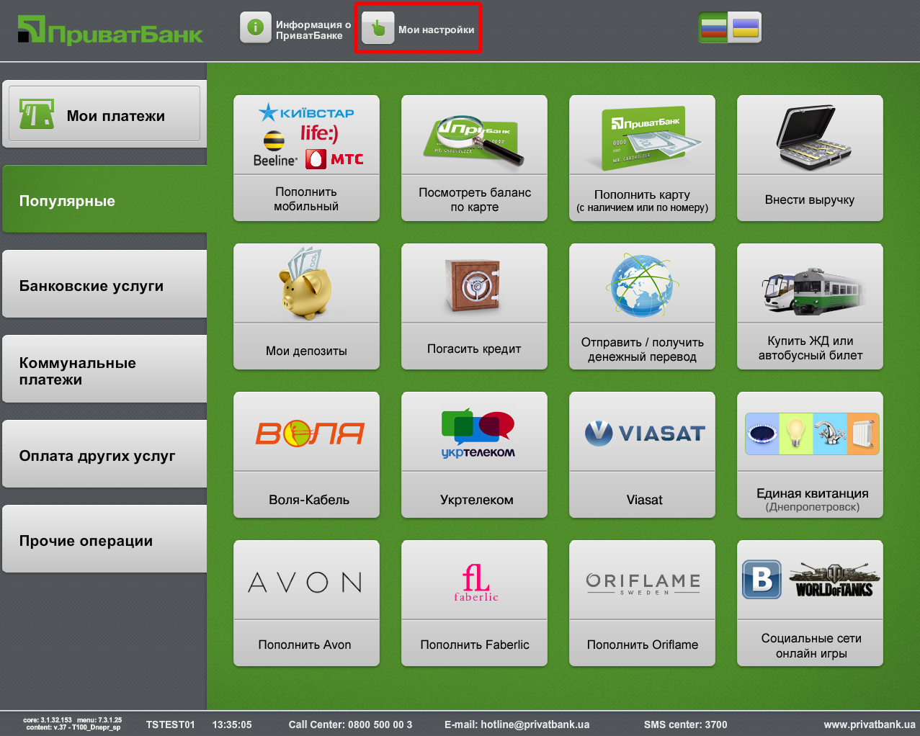Tap the green info icon for ПриватБанк information
920x736 pixels.
(x=256, y=28)
